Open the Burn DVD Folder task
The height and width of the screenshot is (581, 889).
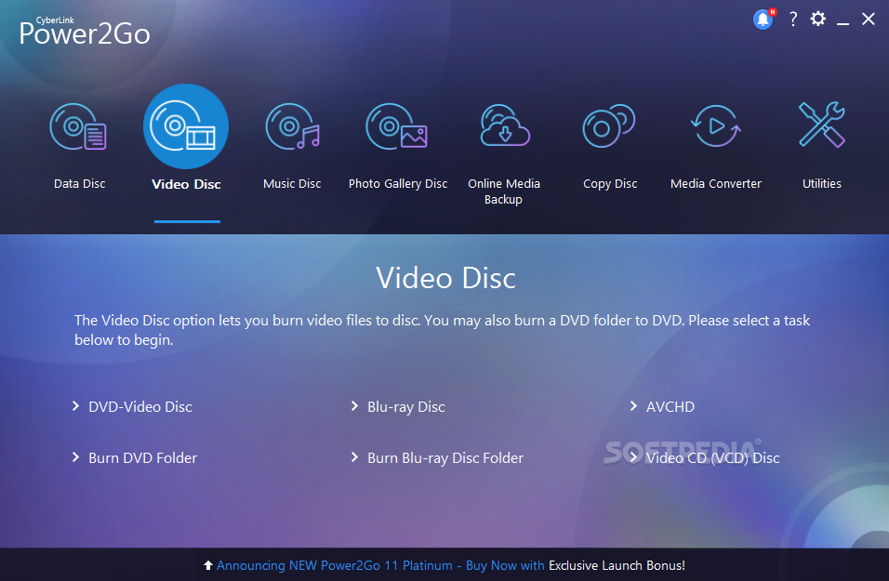click(143, 458)
